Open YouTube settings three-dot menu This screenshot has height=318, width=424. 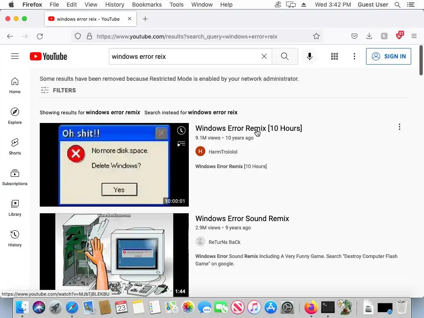pyautogui.click(x=354, y=56)
